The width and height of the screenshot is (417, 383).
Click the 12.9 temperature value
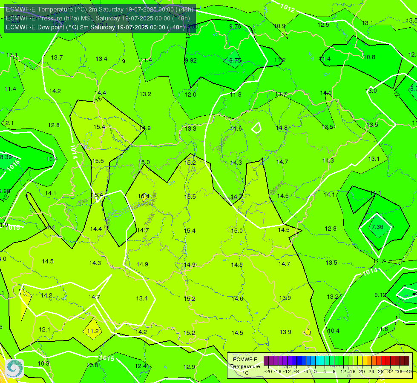(x=189, y=367)
